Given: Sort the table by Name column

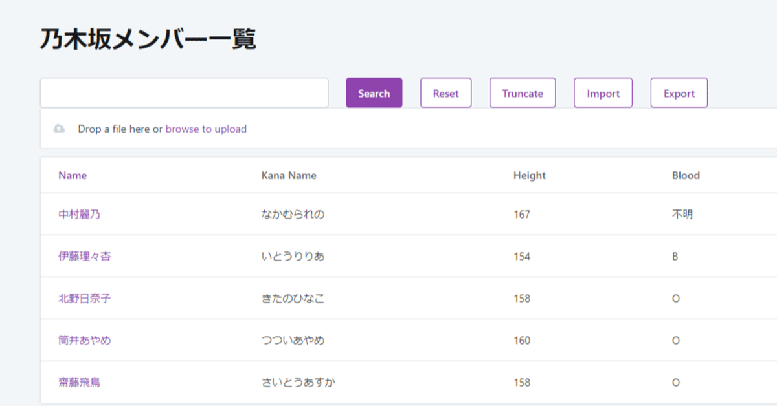Looking at the screenshot, I should (x=72, y=175).
